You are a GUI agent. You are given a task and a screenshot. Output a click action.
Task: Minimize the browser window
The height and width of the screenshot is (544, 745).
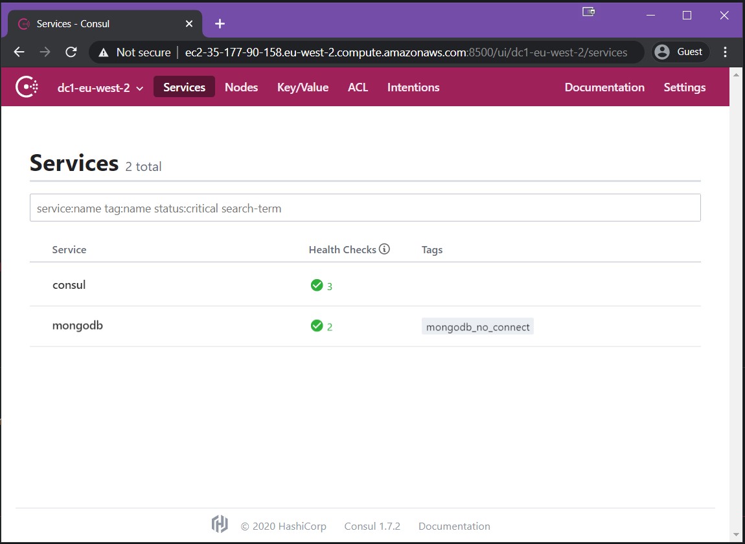651,15
